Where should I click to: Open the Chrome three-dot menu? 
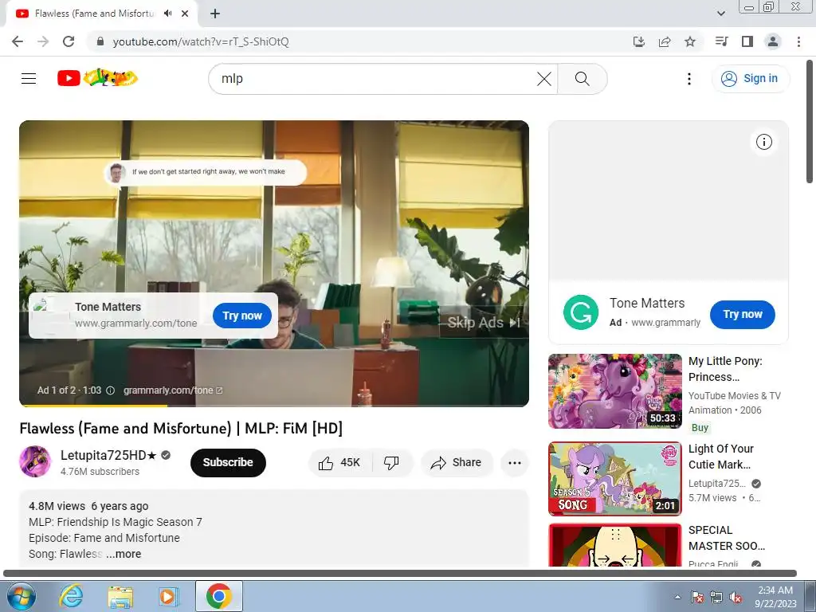point(798,41)
